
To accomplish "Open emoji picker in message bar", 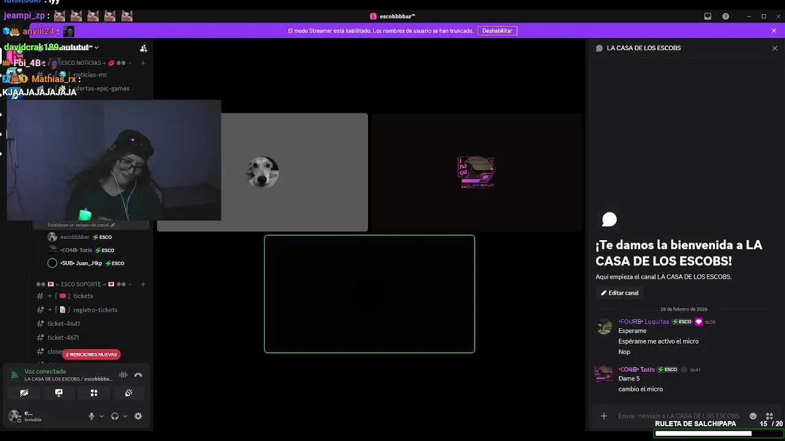I will pos(753,416).
